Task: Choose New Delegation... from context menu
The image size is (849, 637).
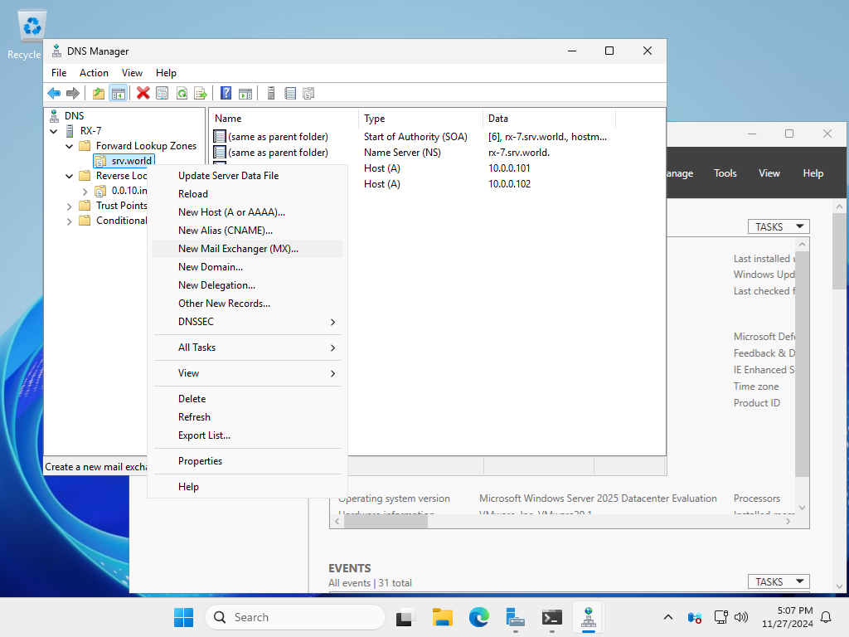Action: 247,285
